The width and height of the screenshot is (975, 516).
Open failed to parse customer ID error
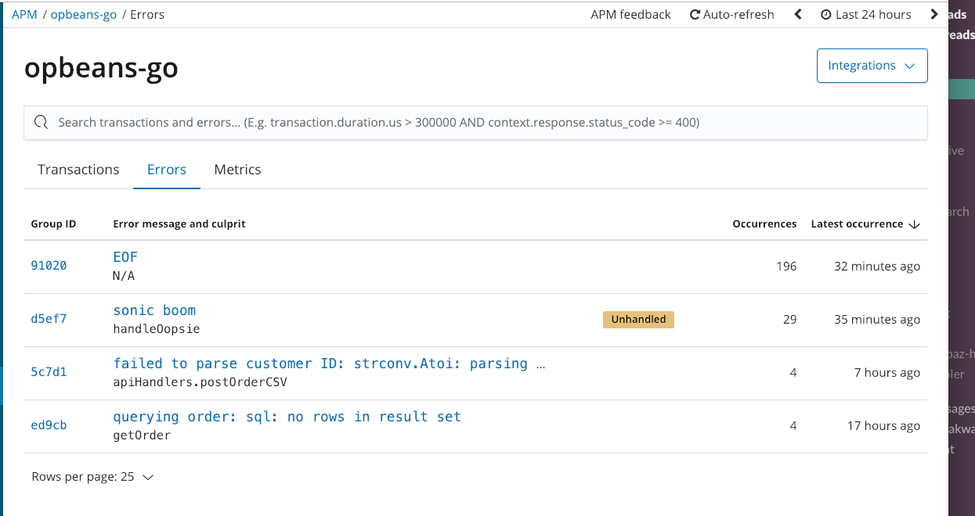pos(329,364)
